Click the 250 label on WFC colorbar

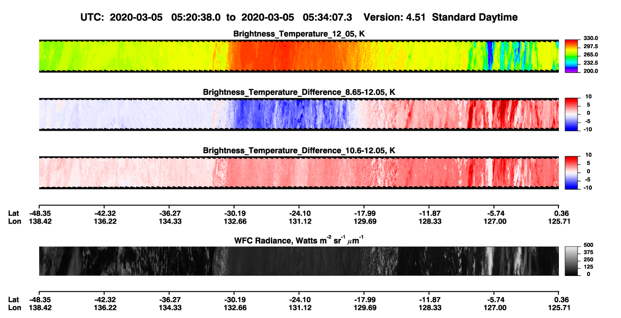click(x=589, y=259)
